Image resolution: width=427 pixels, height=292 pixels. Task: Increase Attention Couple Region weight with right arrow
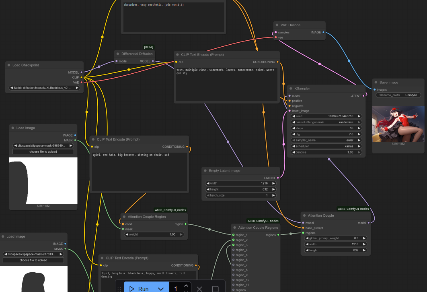[x=181, y=234]
